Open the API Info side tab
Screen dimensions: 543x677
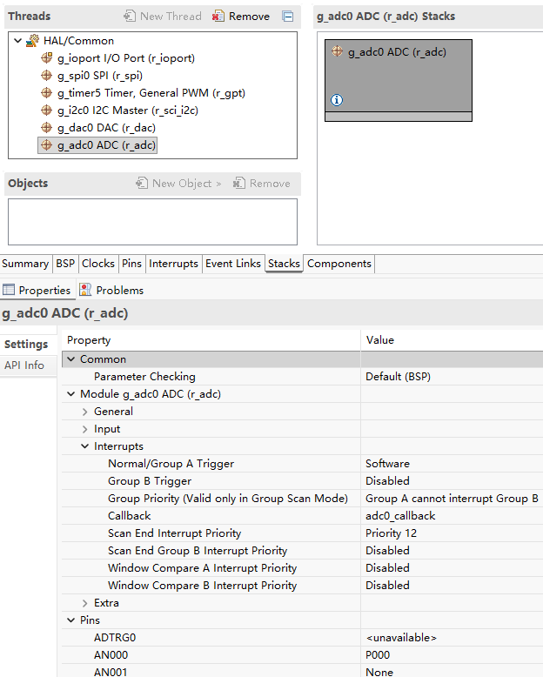coord(24,365)
